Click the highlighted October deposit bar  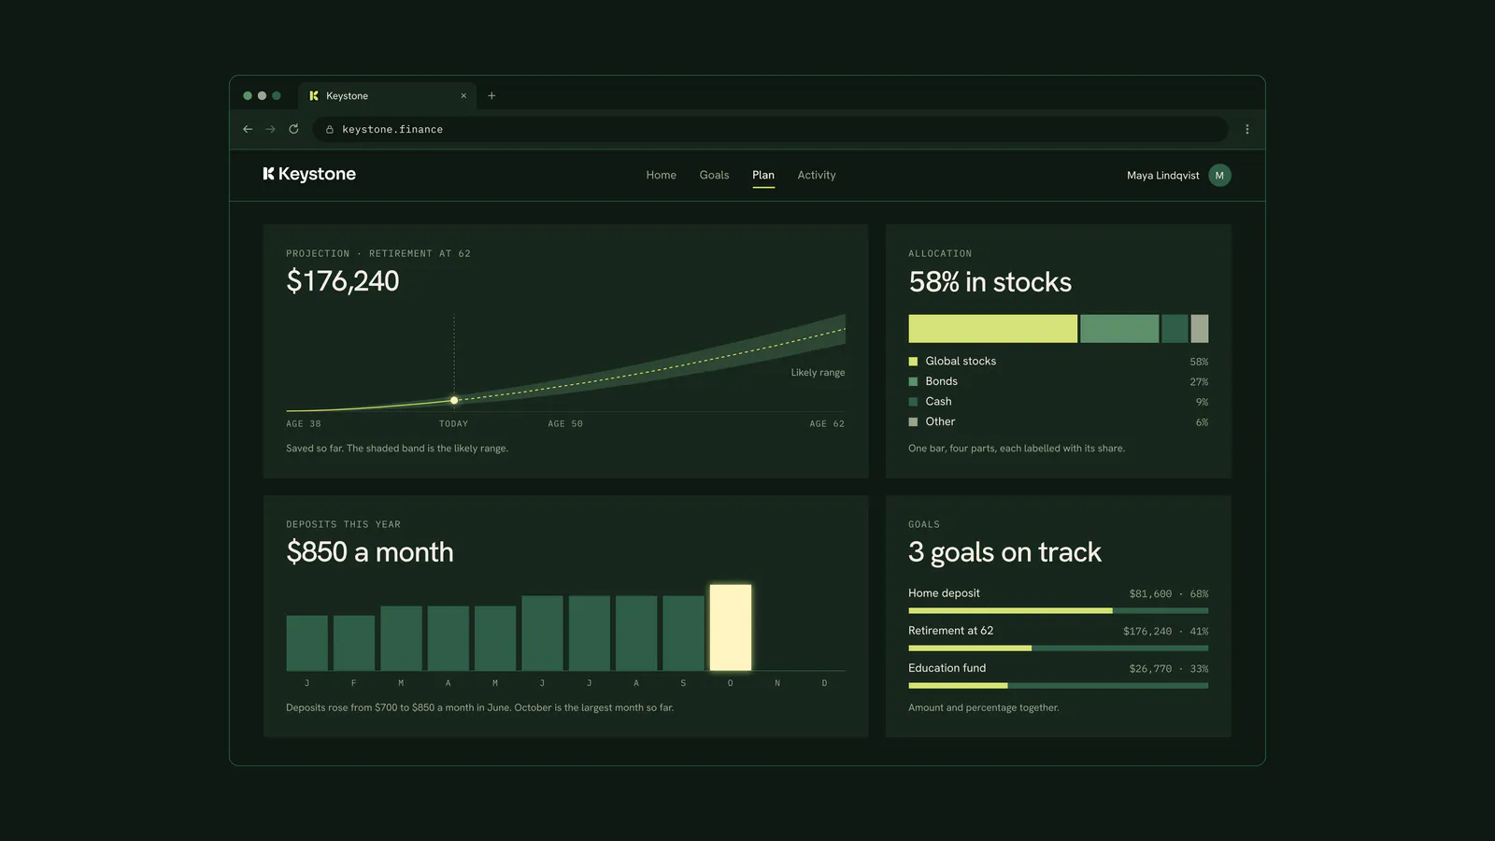click(731, 627)
